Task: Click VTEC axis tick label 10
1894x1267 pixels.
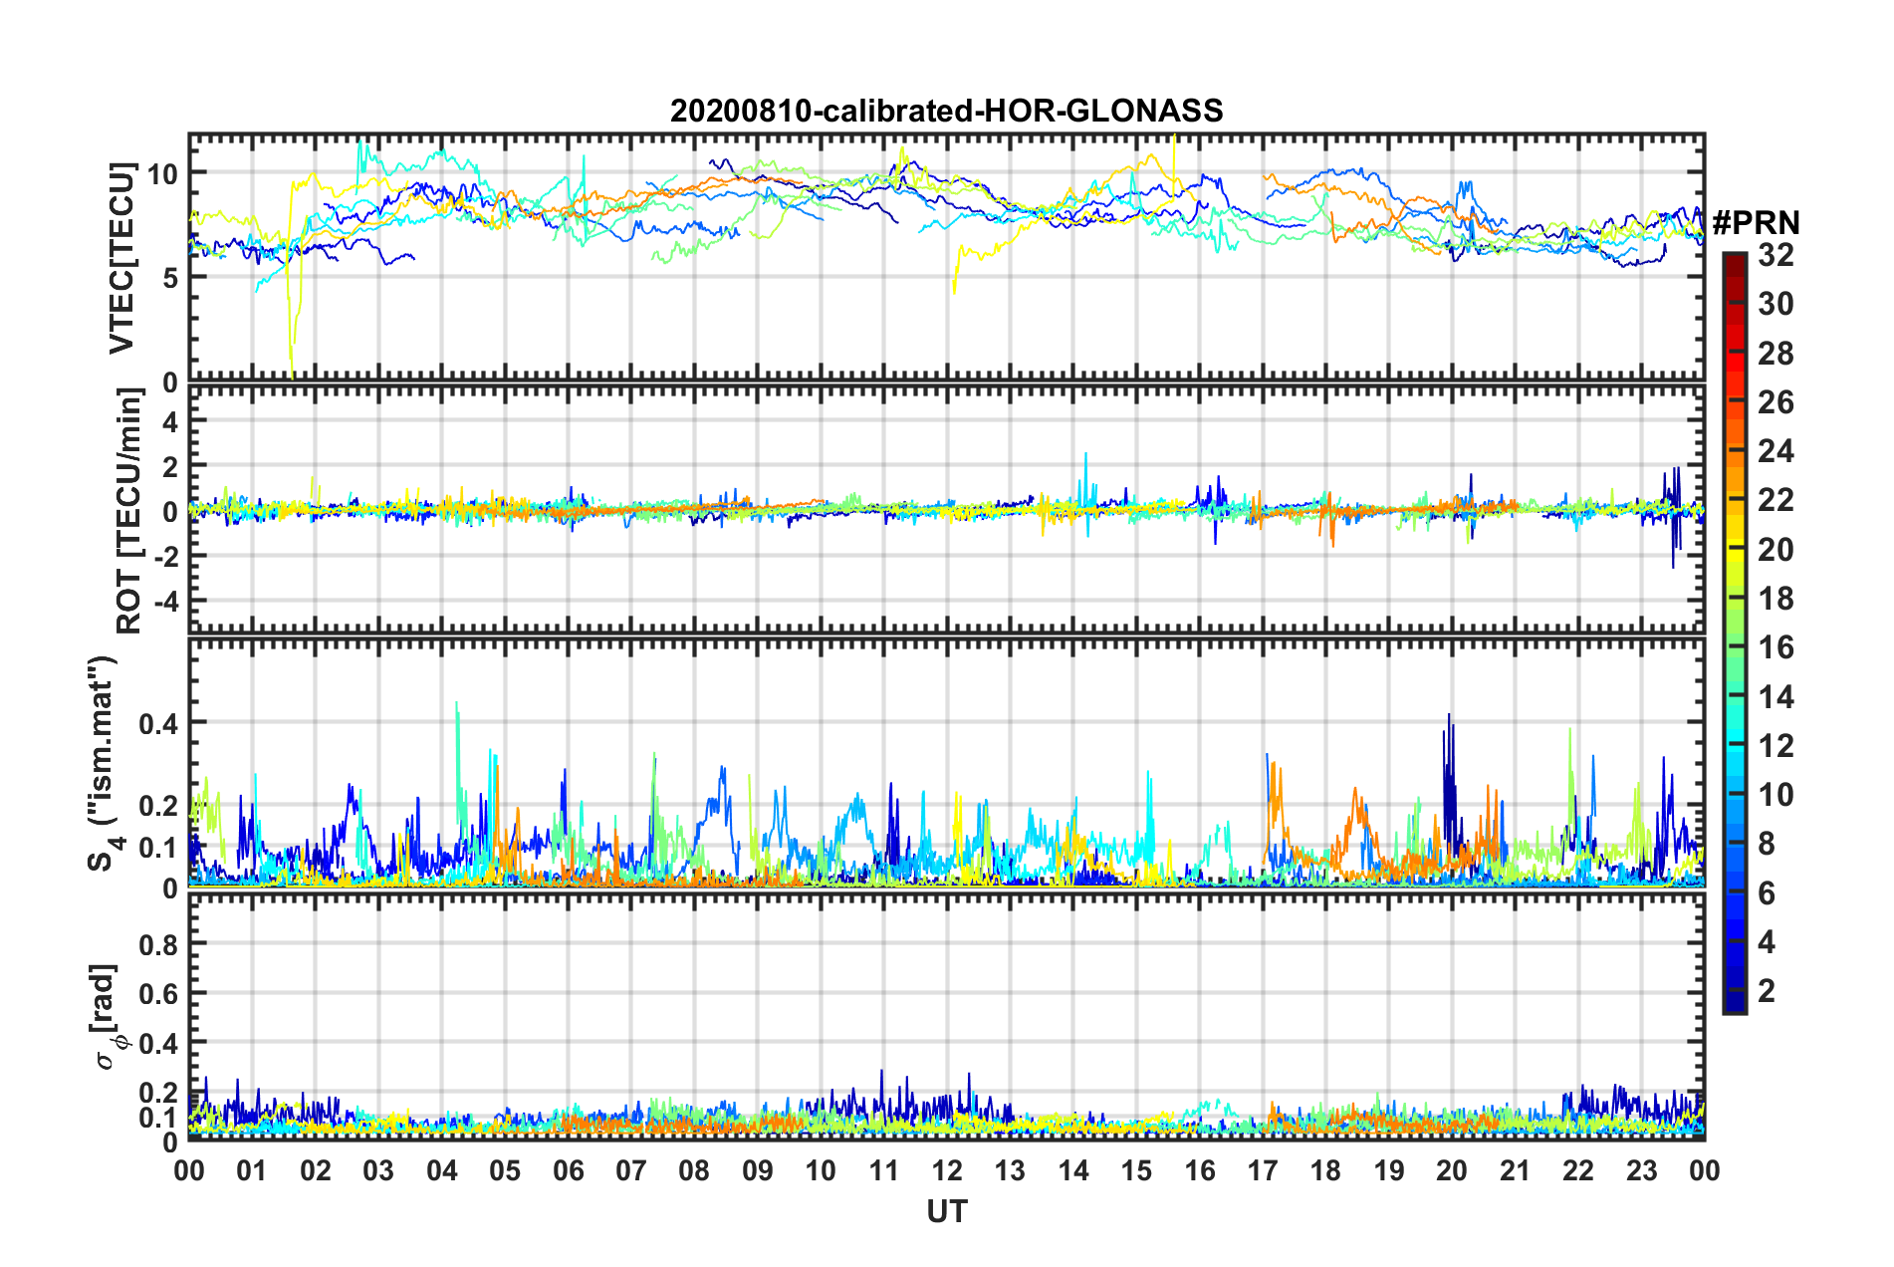Action: pyautogui.click(x=162, y=174)
